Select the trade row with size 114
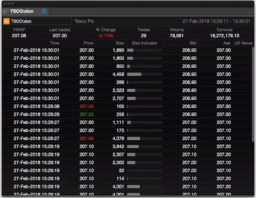This screenshot has height=198, width=256. tap(127, 179)
